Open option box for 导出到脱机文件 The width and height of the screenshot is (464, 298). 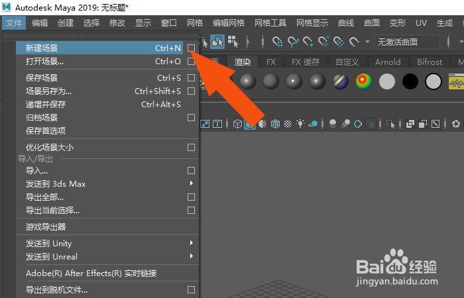(191, 290)
